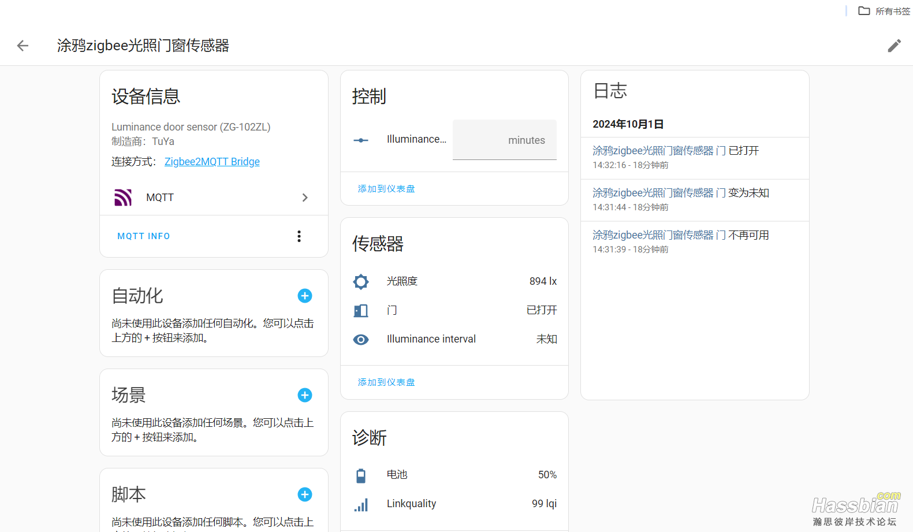Image resolution: width=913 pixels, height=532 pixels.
Task: Click the battery icon in Diagnostics
Action: tap(361, 475)
